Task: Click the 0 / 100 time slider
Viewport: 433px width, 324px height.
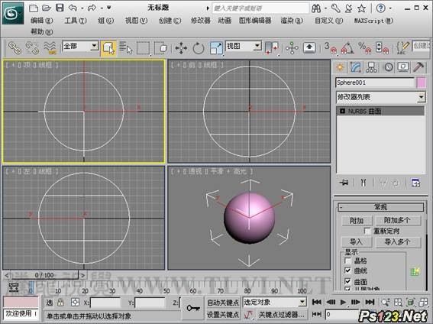Action: coord(44,275)
